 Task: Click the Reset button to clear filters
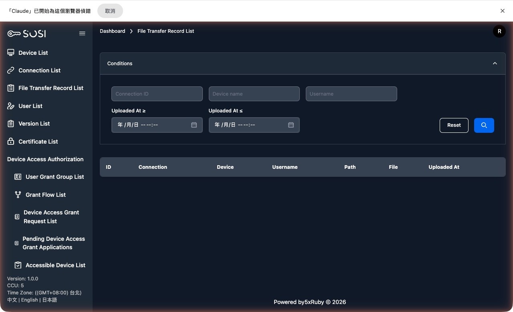[454, 125]
